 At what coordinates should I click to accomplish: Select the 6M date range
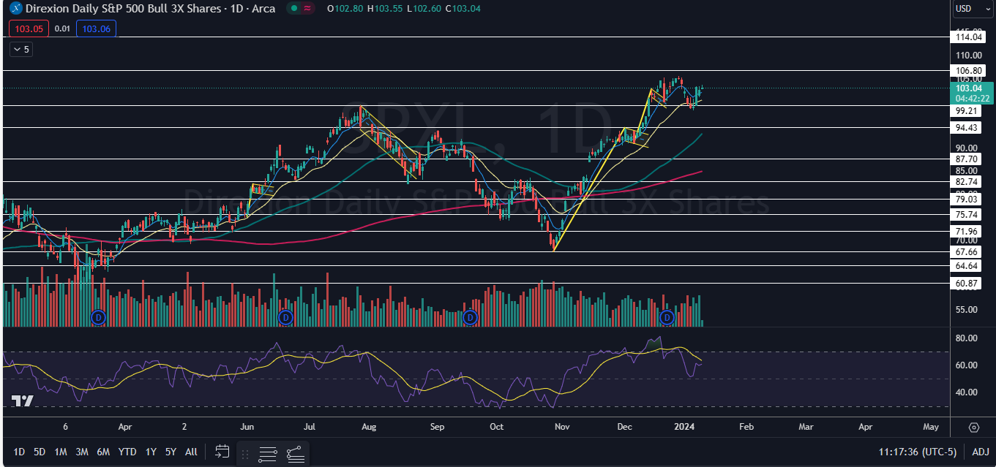104,452
